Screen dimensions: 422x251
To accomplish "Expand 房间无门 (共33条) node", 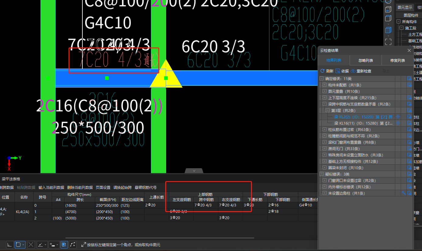I will (324, 149).
